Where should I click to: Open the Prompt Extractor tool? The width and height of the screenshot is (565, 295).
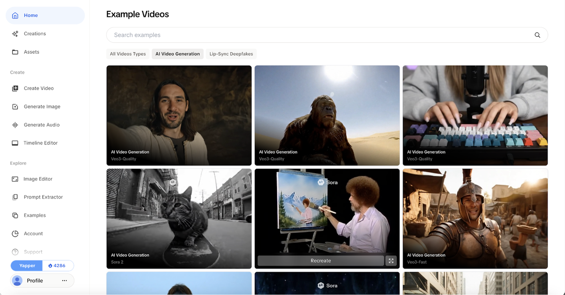[x=15, y=197]
